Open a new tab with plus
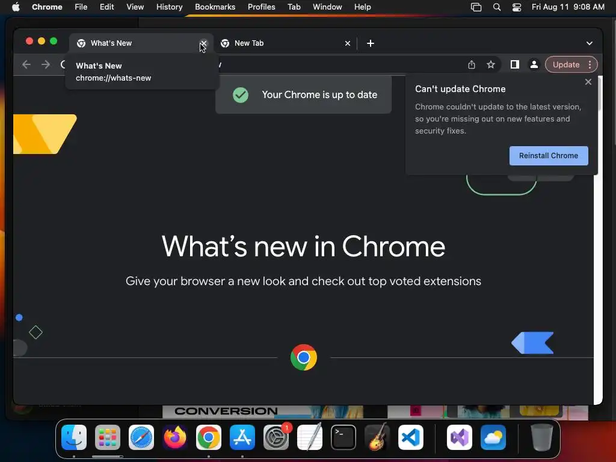616x462 pixels. (x=371, y=43)
